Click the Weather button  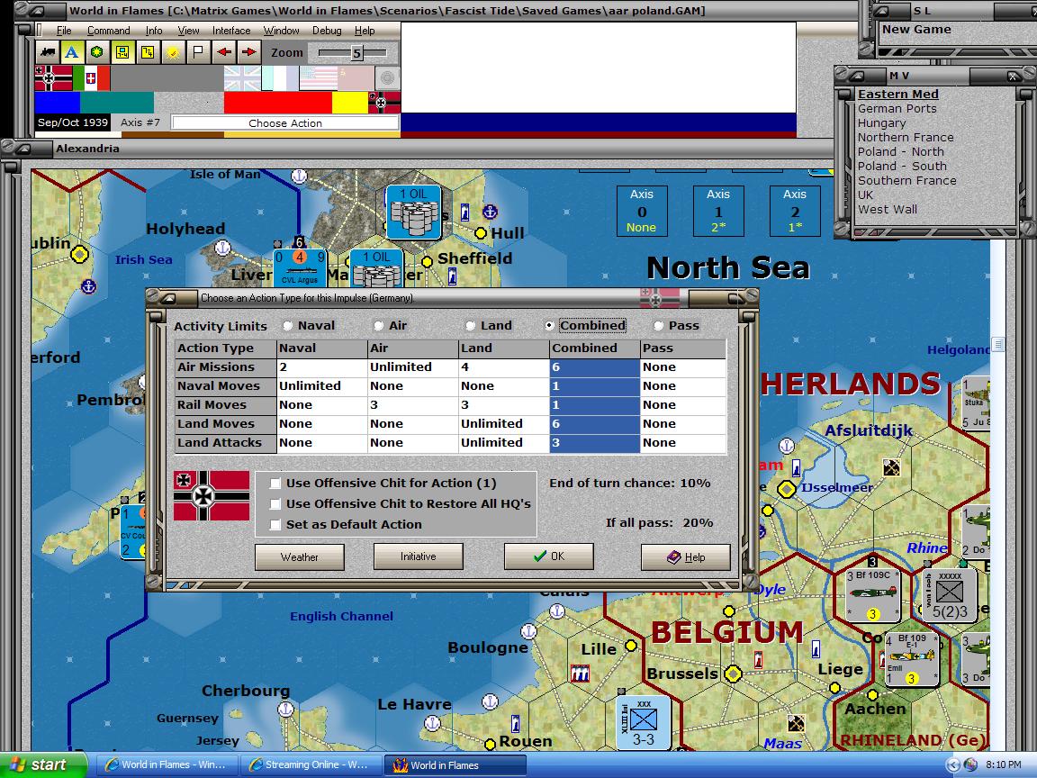300,557
